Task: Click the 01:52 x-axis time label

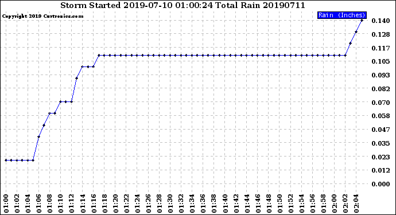Action: 290,204
